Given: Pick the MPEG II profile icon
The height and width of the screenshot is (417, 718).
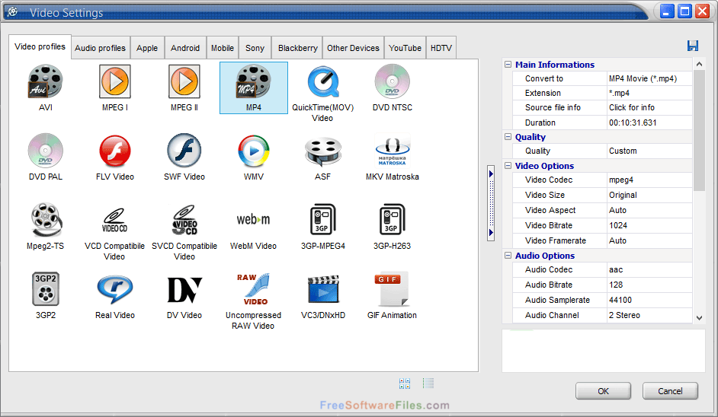Looking at the screenshot, I should tap(184, 81).
